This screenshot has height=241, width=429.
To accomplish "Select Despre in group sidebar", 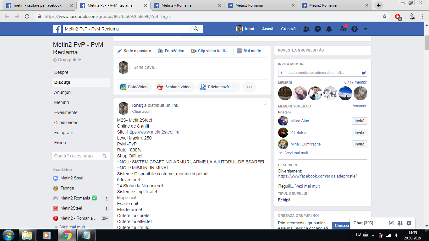I will [61, 72].
